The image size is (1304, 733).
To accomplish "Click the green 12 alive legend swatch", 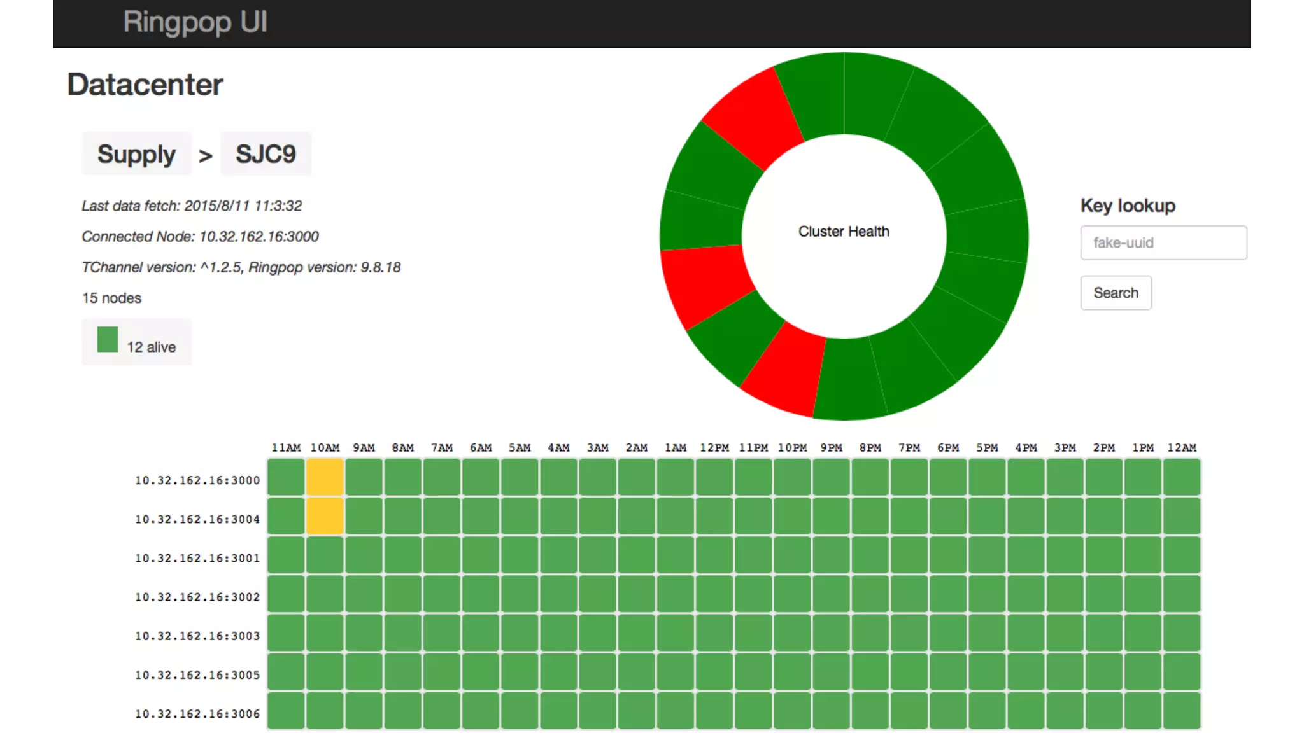I will coord(108,340).
